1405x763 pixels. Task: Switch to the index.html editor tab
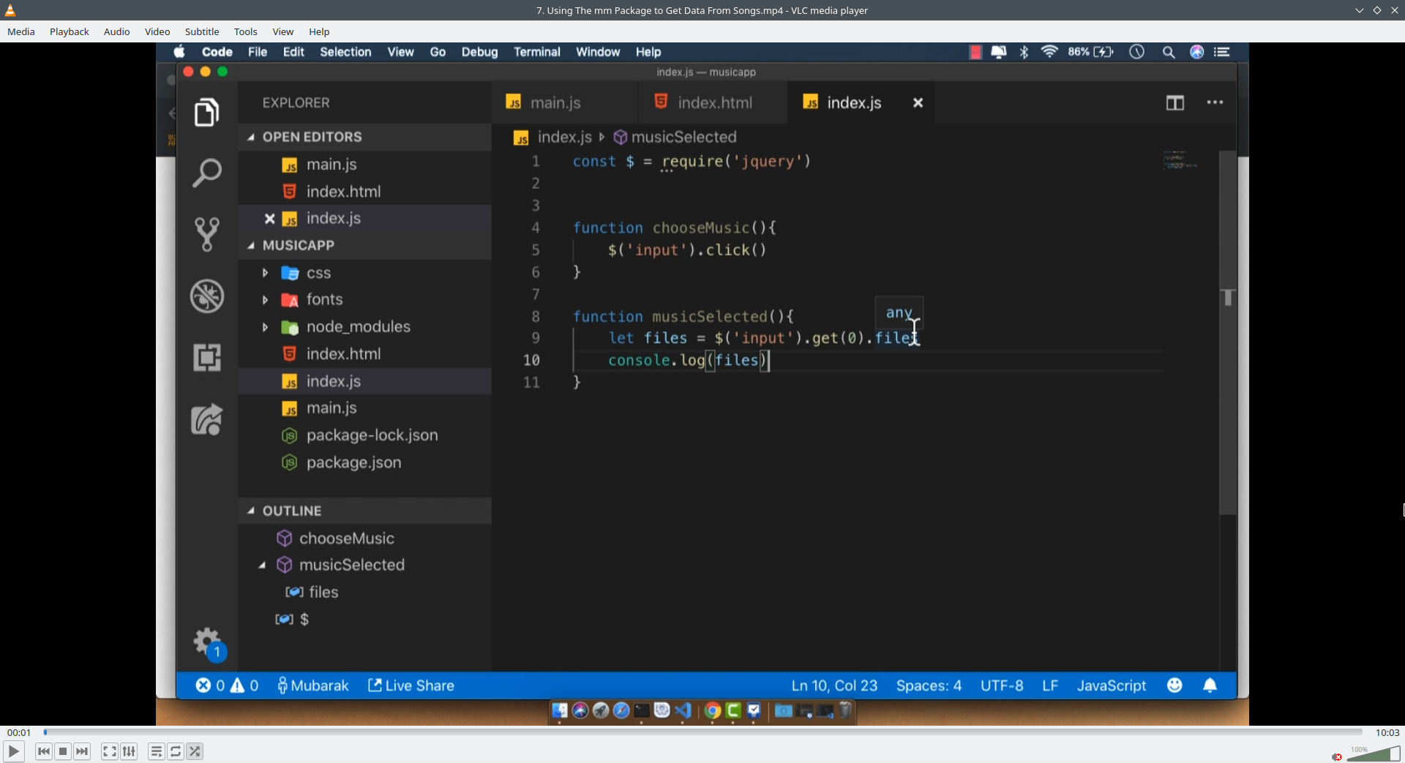tap(713, 103)
